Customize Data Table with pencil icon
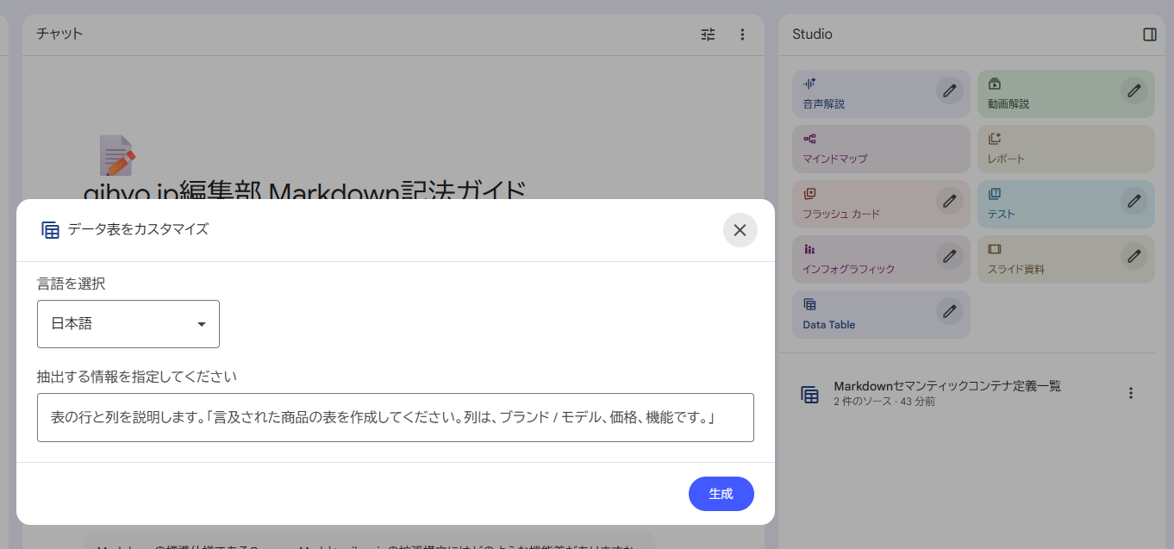This screenshot has width=1174, height=549. tap(950, 311)
